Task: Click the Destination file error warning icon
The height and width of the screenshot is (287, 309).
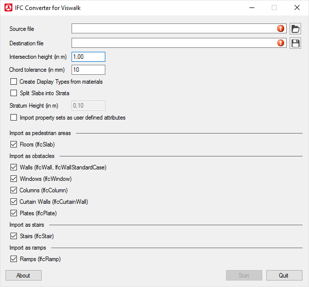Action: (281, 43)
